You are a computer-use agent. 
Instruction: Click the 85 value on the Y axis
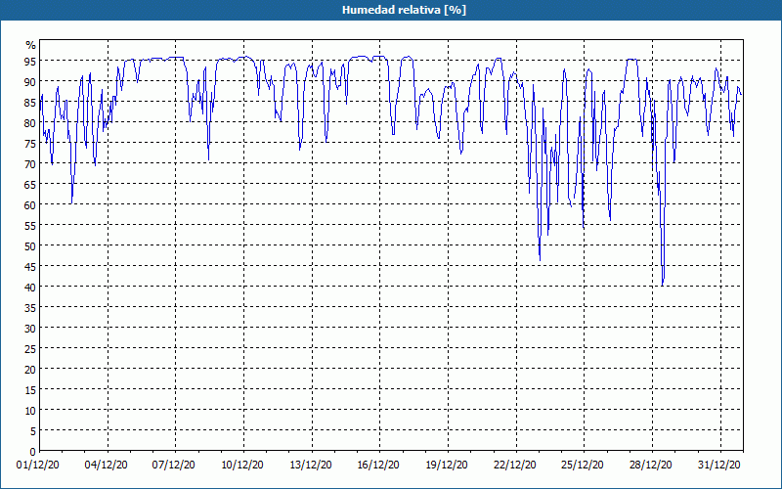31,103
